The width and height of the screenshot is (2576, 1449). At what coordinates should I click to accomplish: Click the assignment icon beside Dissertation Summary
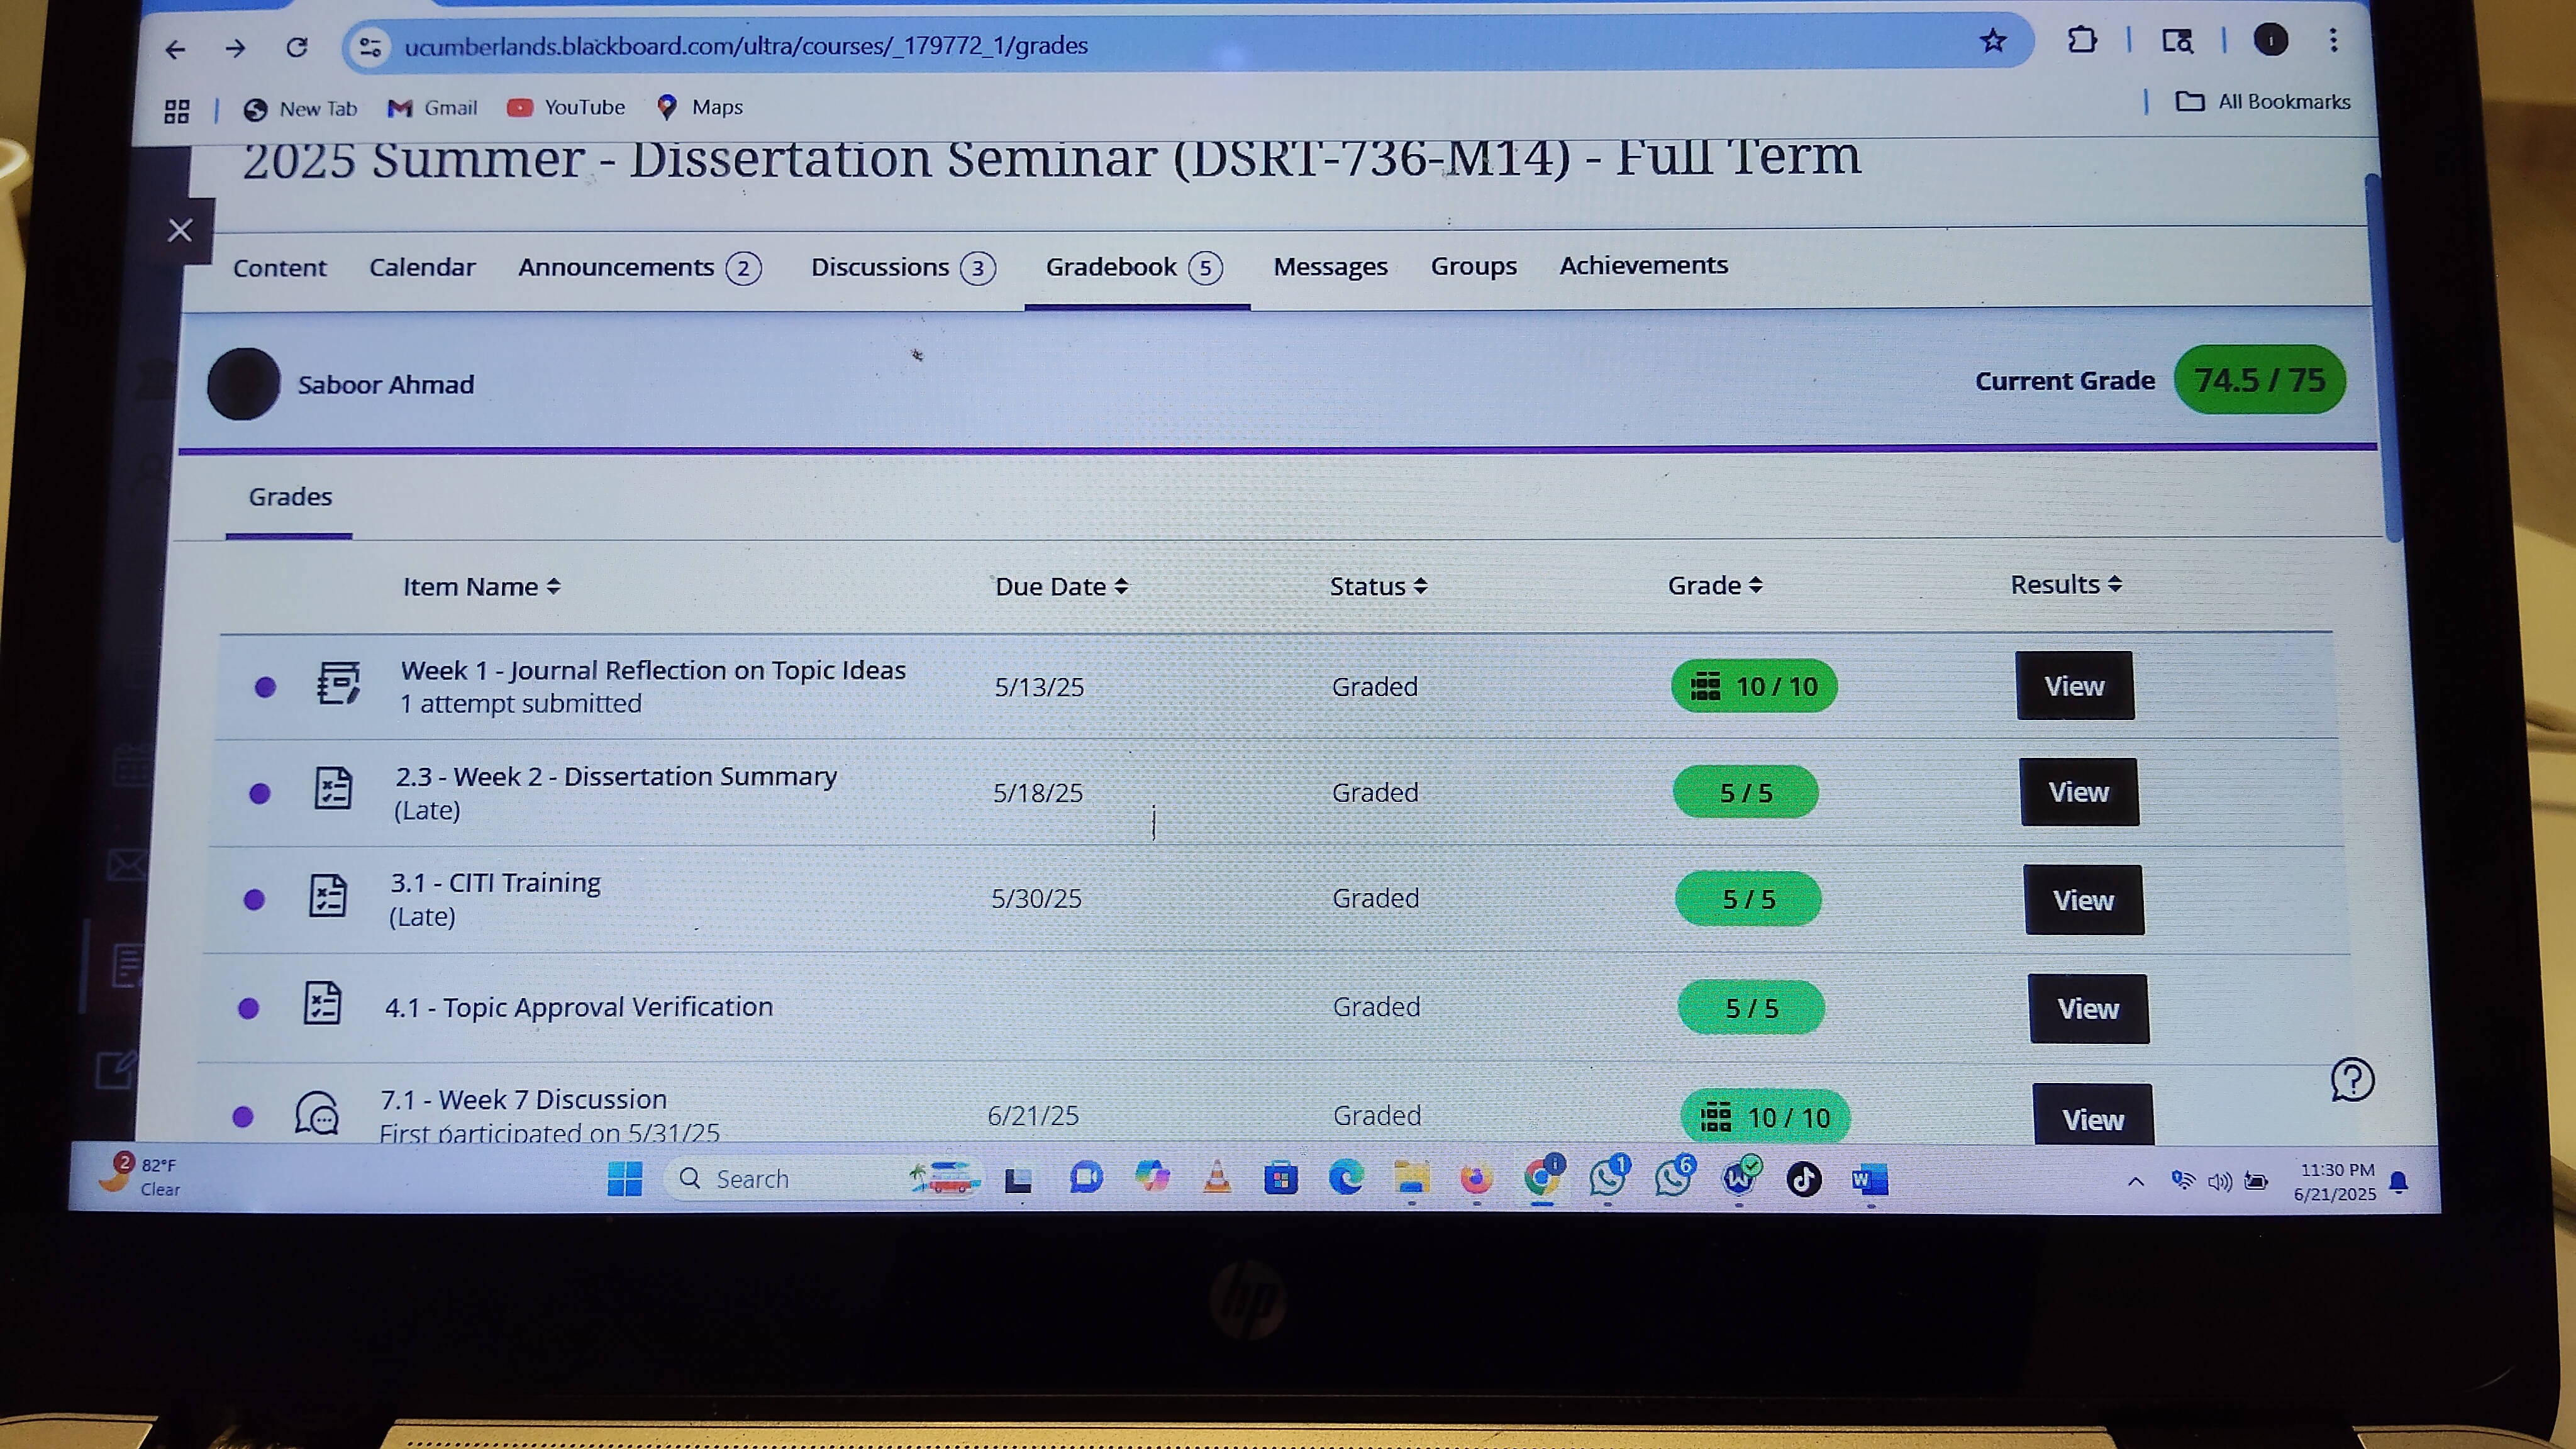click(x=332, y=789)
